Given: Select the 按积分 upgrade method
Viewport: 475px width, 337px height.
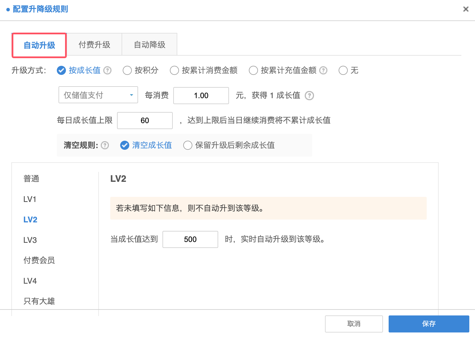Looking at the screenshot, I should [x=127, y=70].
